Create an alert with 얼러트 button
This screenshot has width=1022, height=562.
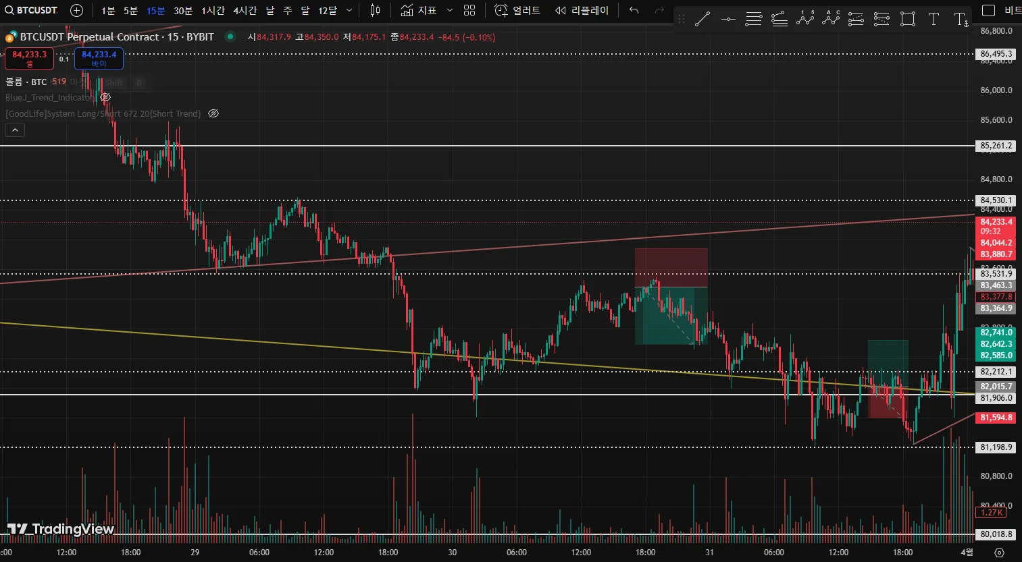point(517,11)
